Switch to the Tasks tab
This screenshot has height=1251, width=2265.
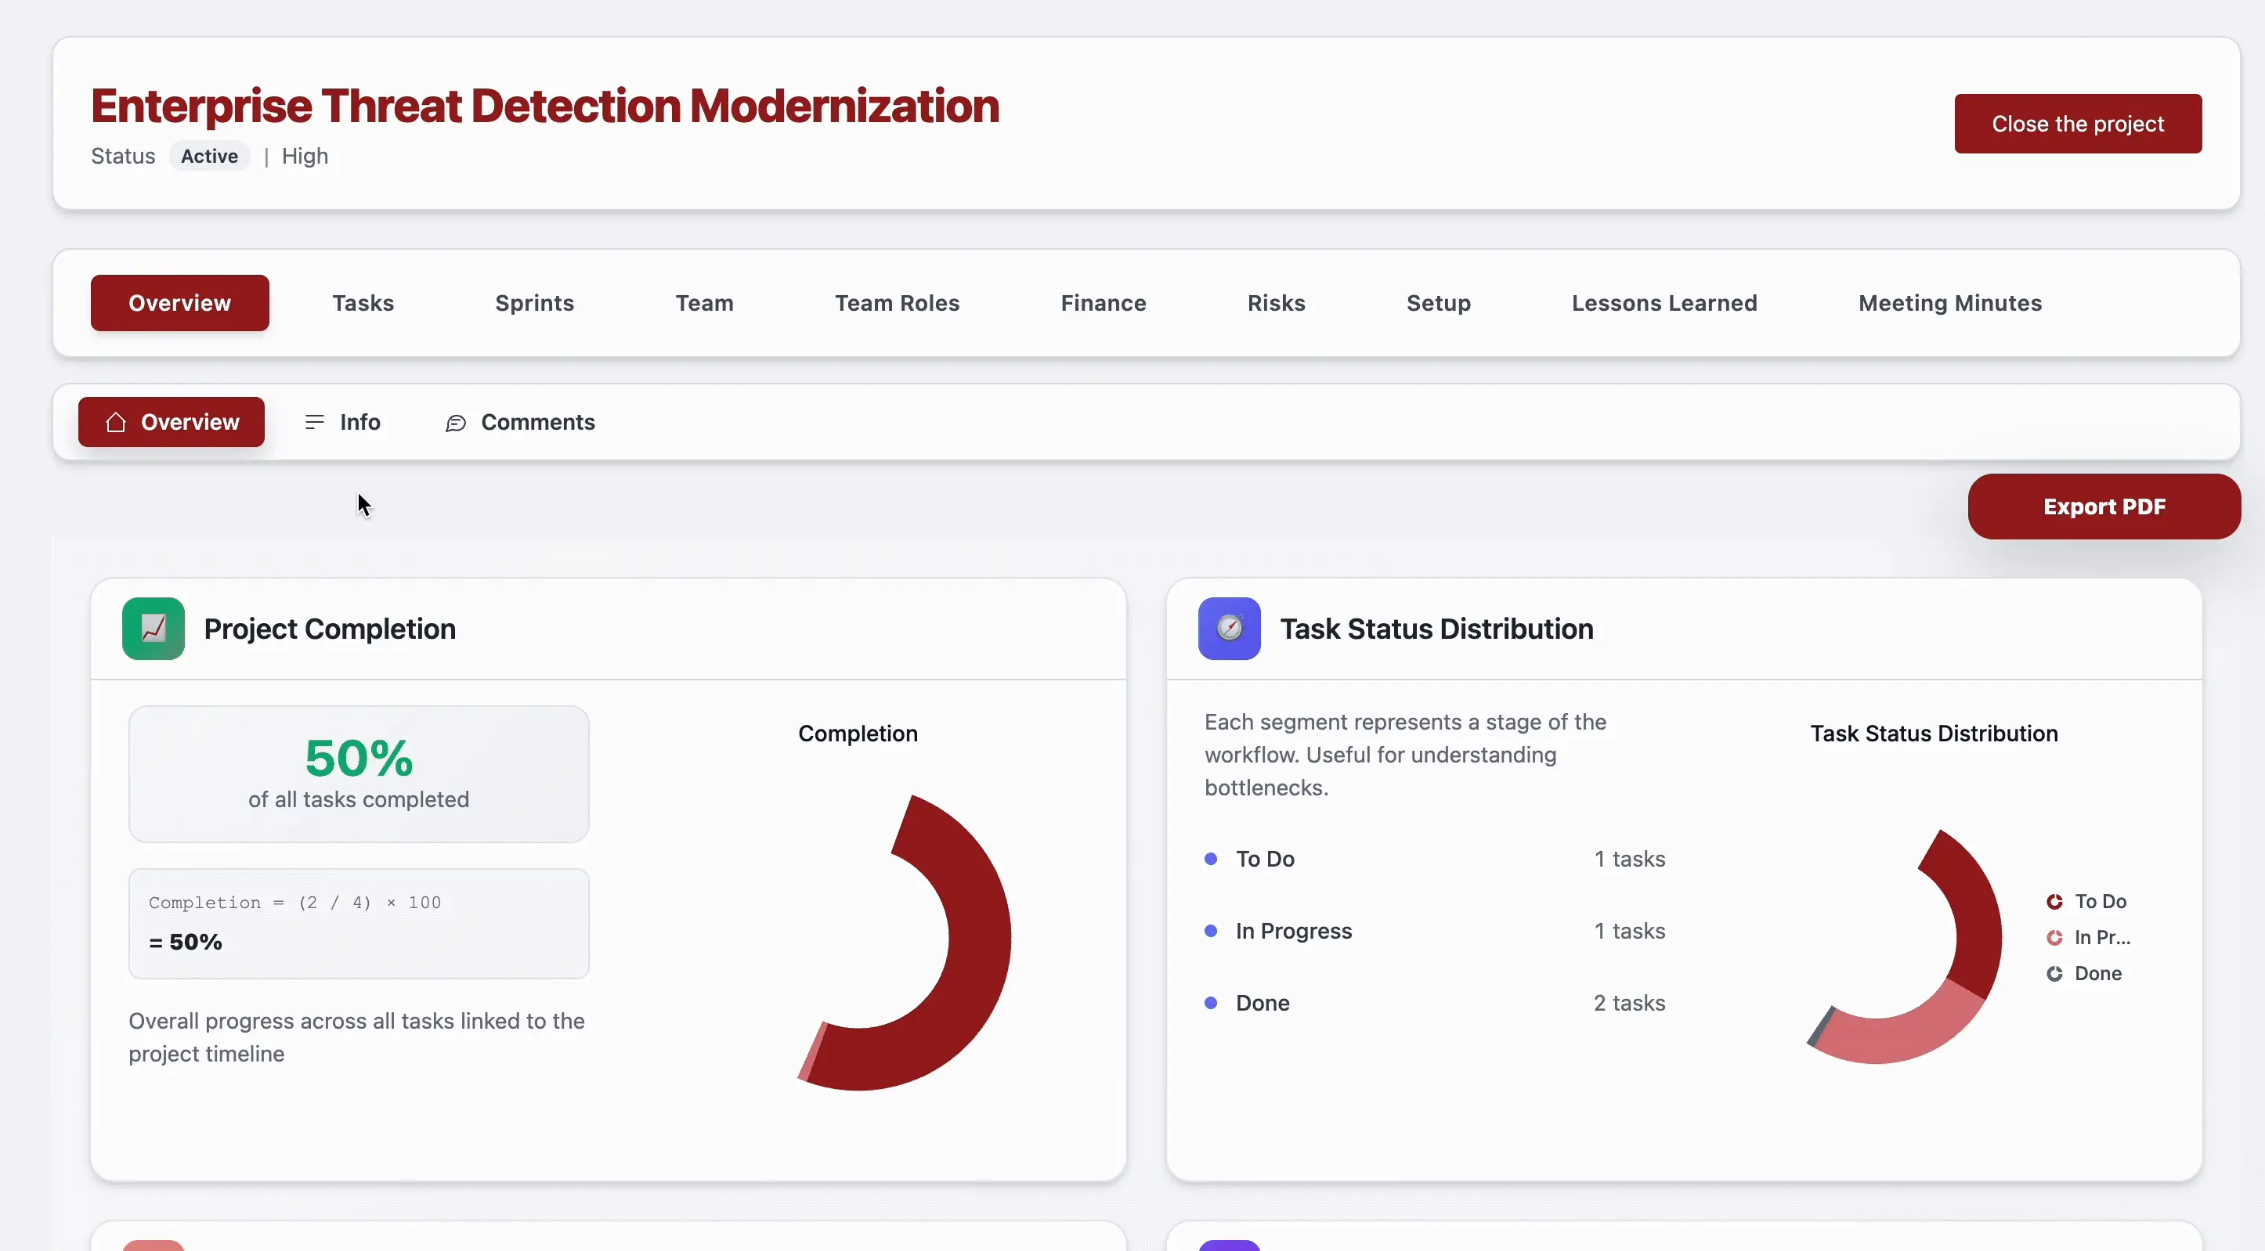click(363, 302)
